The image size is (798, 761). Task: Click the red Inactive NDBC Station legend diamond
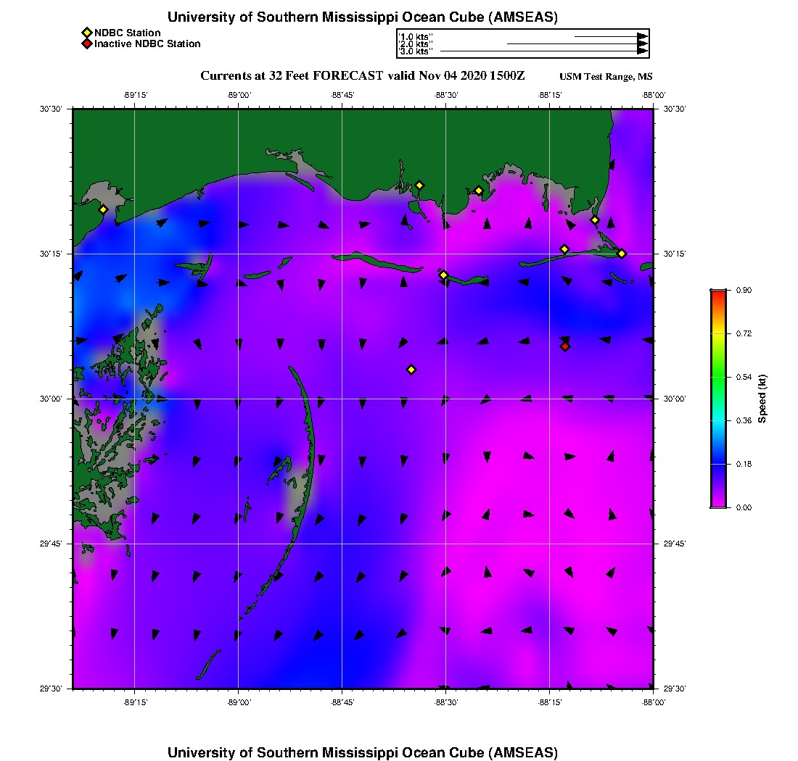pos(86,44)
